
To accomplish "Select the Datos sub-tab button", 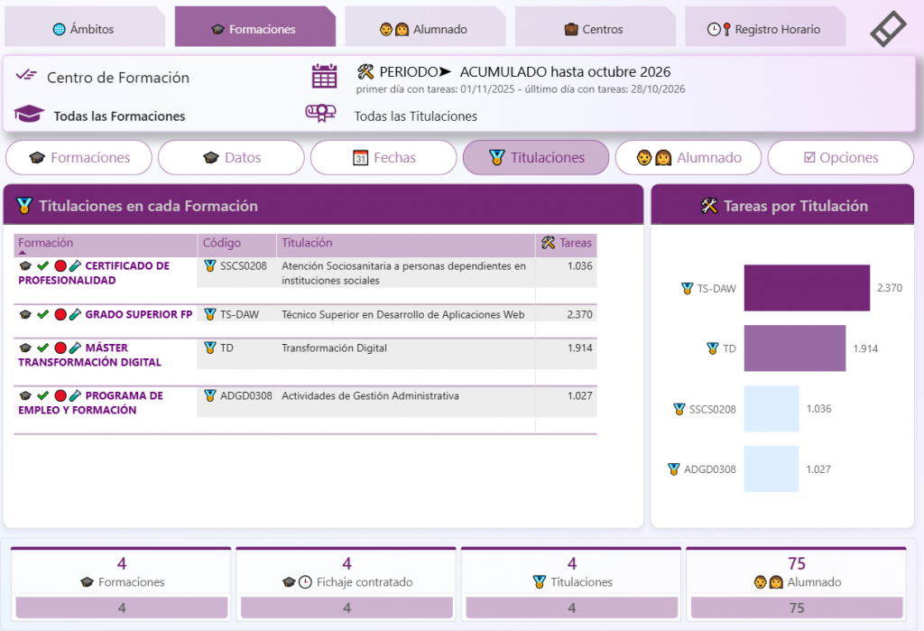I will (231, 157).
